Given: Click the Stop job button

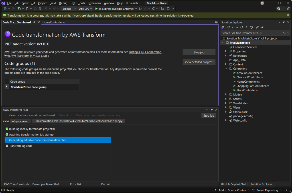Looking at the screenshot, I should point(199,52).
